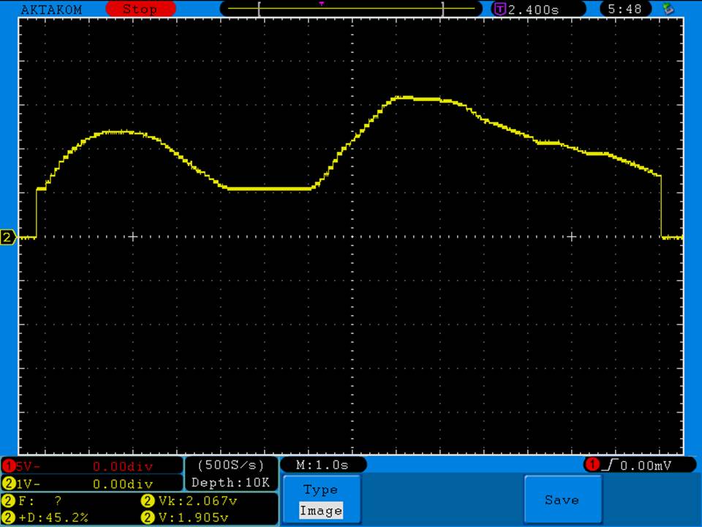Click the USB storage icon at top right

(x=668, y=8)
